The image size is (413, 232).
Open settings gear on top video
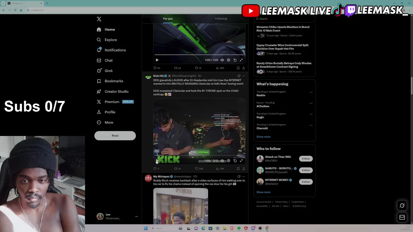tap(228, 60)
